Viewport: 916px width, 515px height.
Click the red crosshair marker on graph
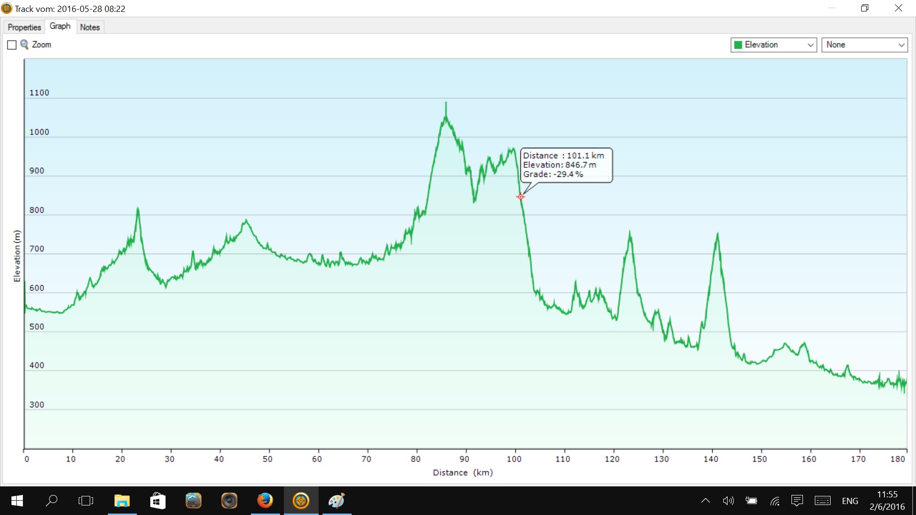tap(520, 196)
